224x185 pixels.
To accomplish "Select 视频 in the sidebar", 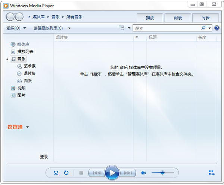I will point(21,88).
